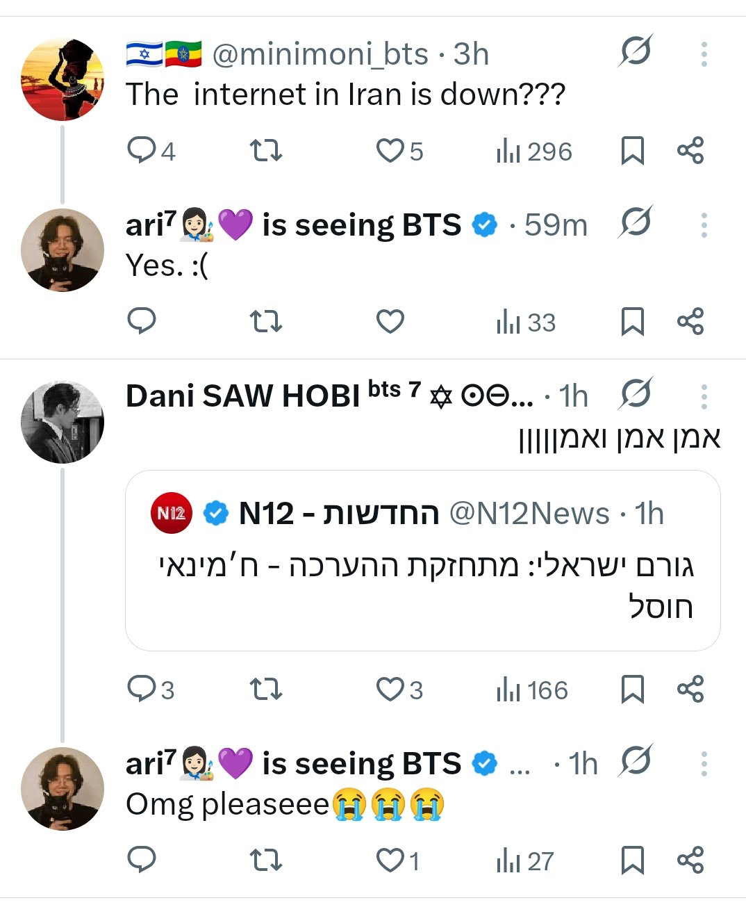Open more options for minimoni_bts tweet
Image resolution: width=746 pixels, height=905 pixels.
coord(704,54)
